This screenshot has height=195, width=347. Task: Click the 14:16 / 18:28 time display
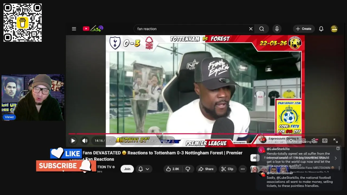coord(104,141)
